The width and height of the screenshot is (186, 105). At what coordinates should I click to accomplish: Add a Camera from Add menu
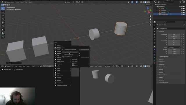(x=62, y=78)
